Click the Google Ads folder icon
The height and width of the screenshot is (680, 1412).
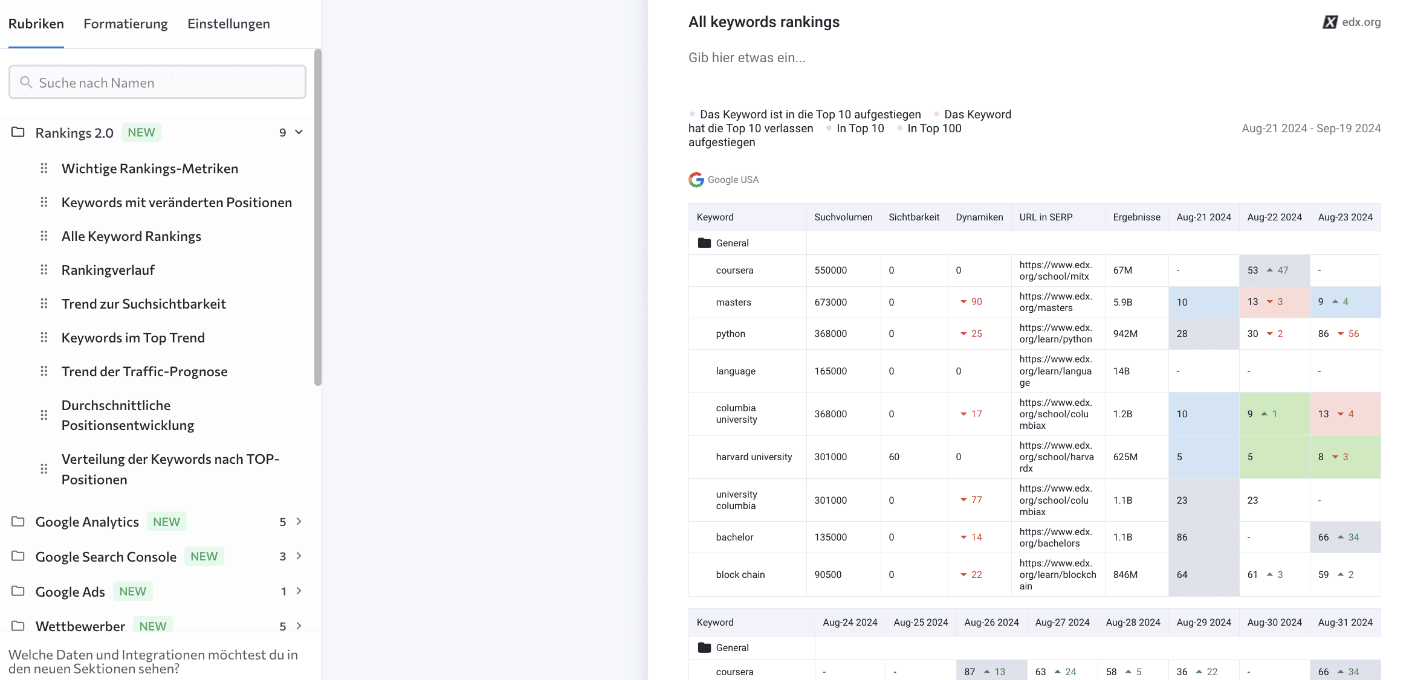click(18, 591)
